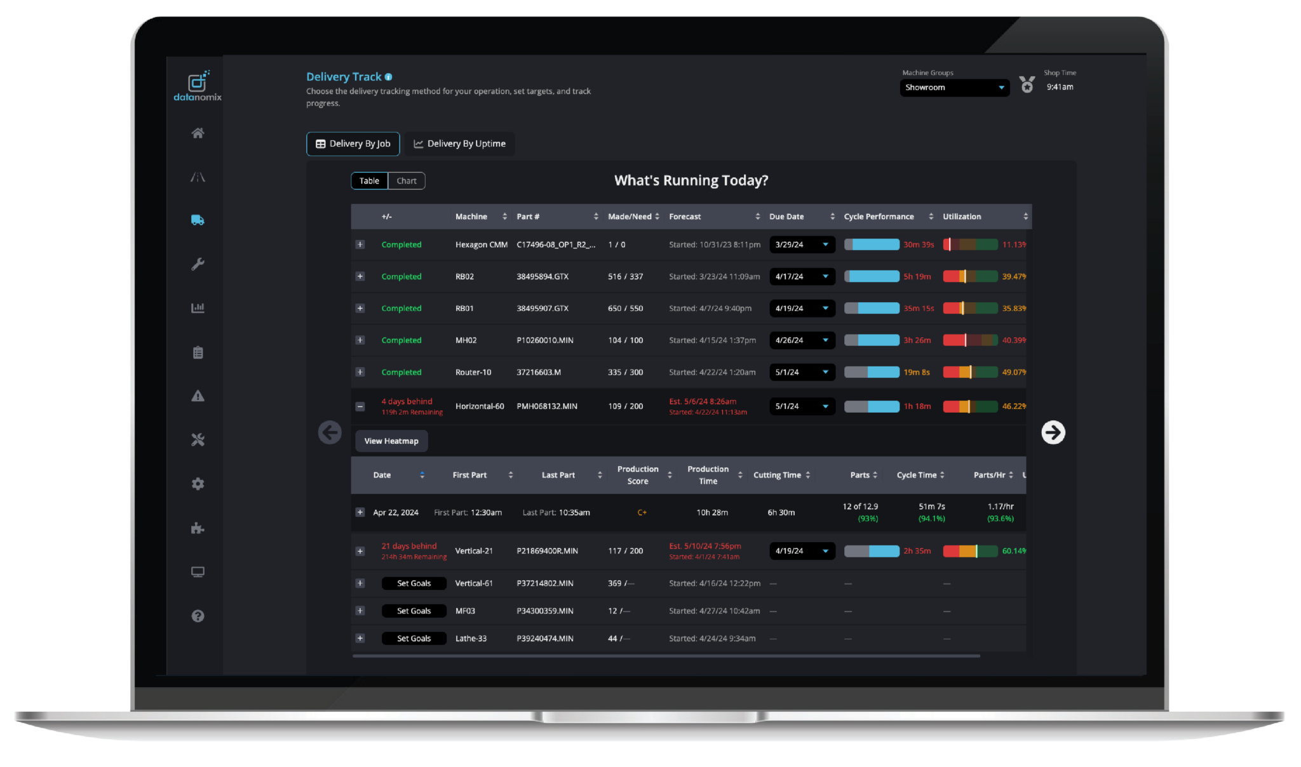1301x767 pixels.
Task: Open the due date dropdown showing 3/29/24
Action: click(802, 244)
